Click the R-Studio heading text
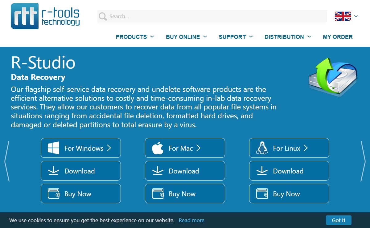The width and height of the screenshot is (370, 228). (x=43, y=63)
